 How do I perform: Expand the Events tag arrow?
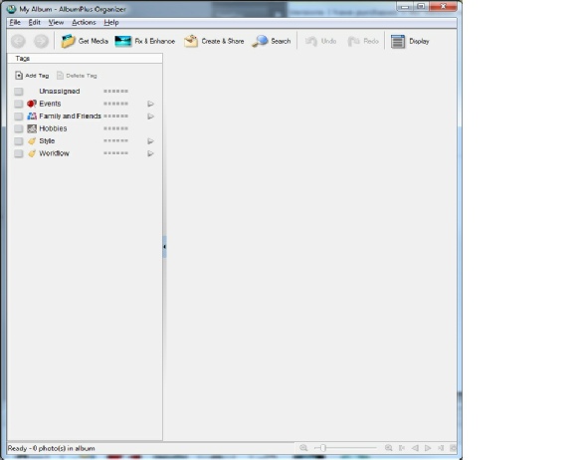150,104
